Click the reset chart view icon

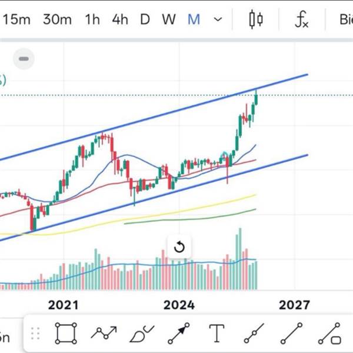click(179, 247)
